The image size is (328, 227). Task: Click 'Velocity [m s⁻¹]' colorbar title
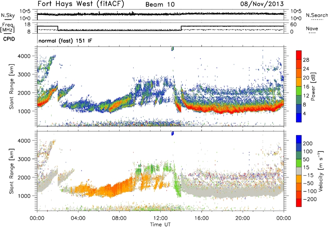pos(321,171)
